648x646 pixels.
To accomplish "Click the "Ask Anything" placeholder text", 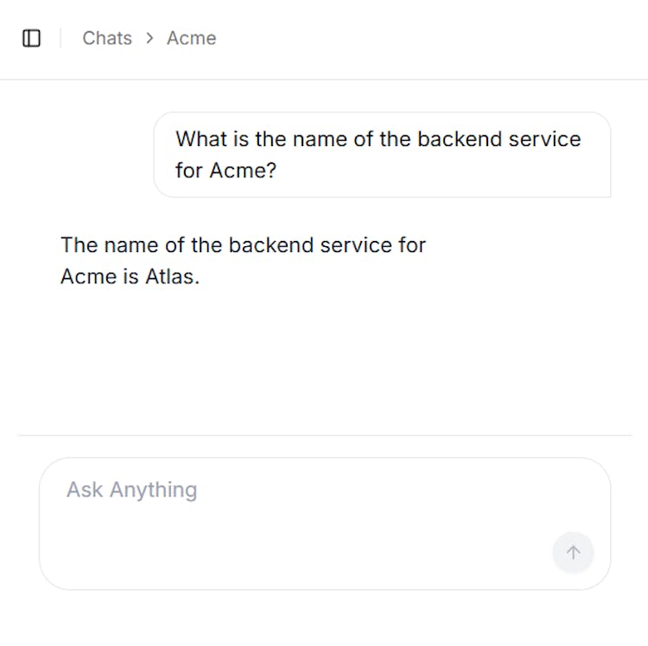I will (x=131, y=490).
